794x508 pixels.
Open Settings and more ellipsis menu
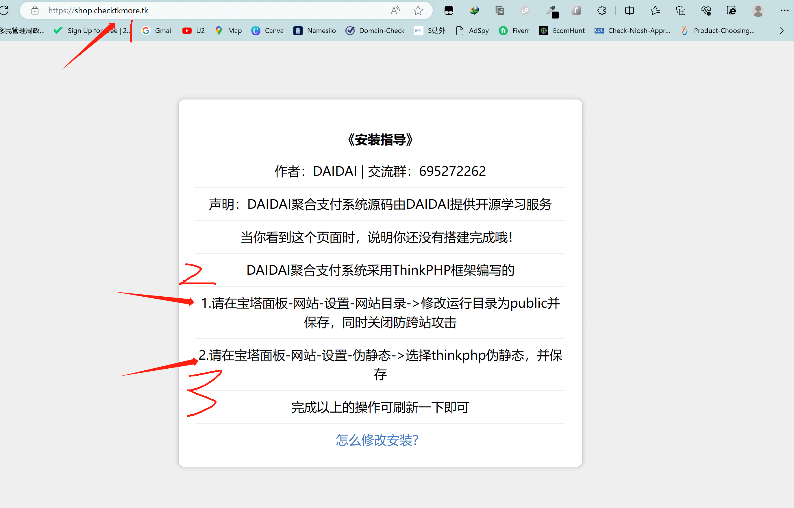click(784, 11)
